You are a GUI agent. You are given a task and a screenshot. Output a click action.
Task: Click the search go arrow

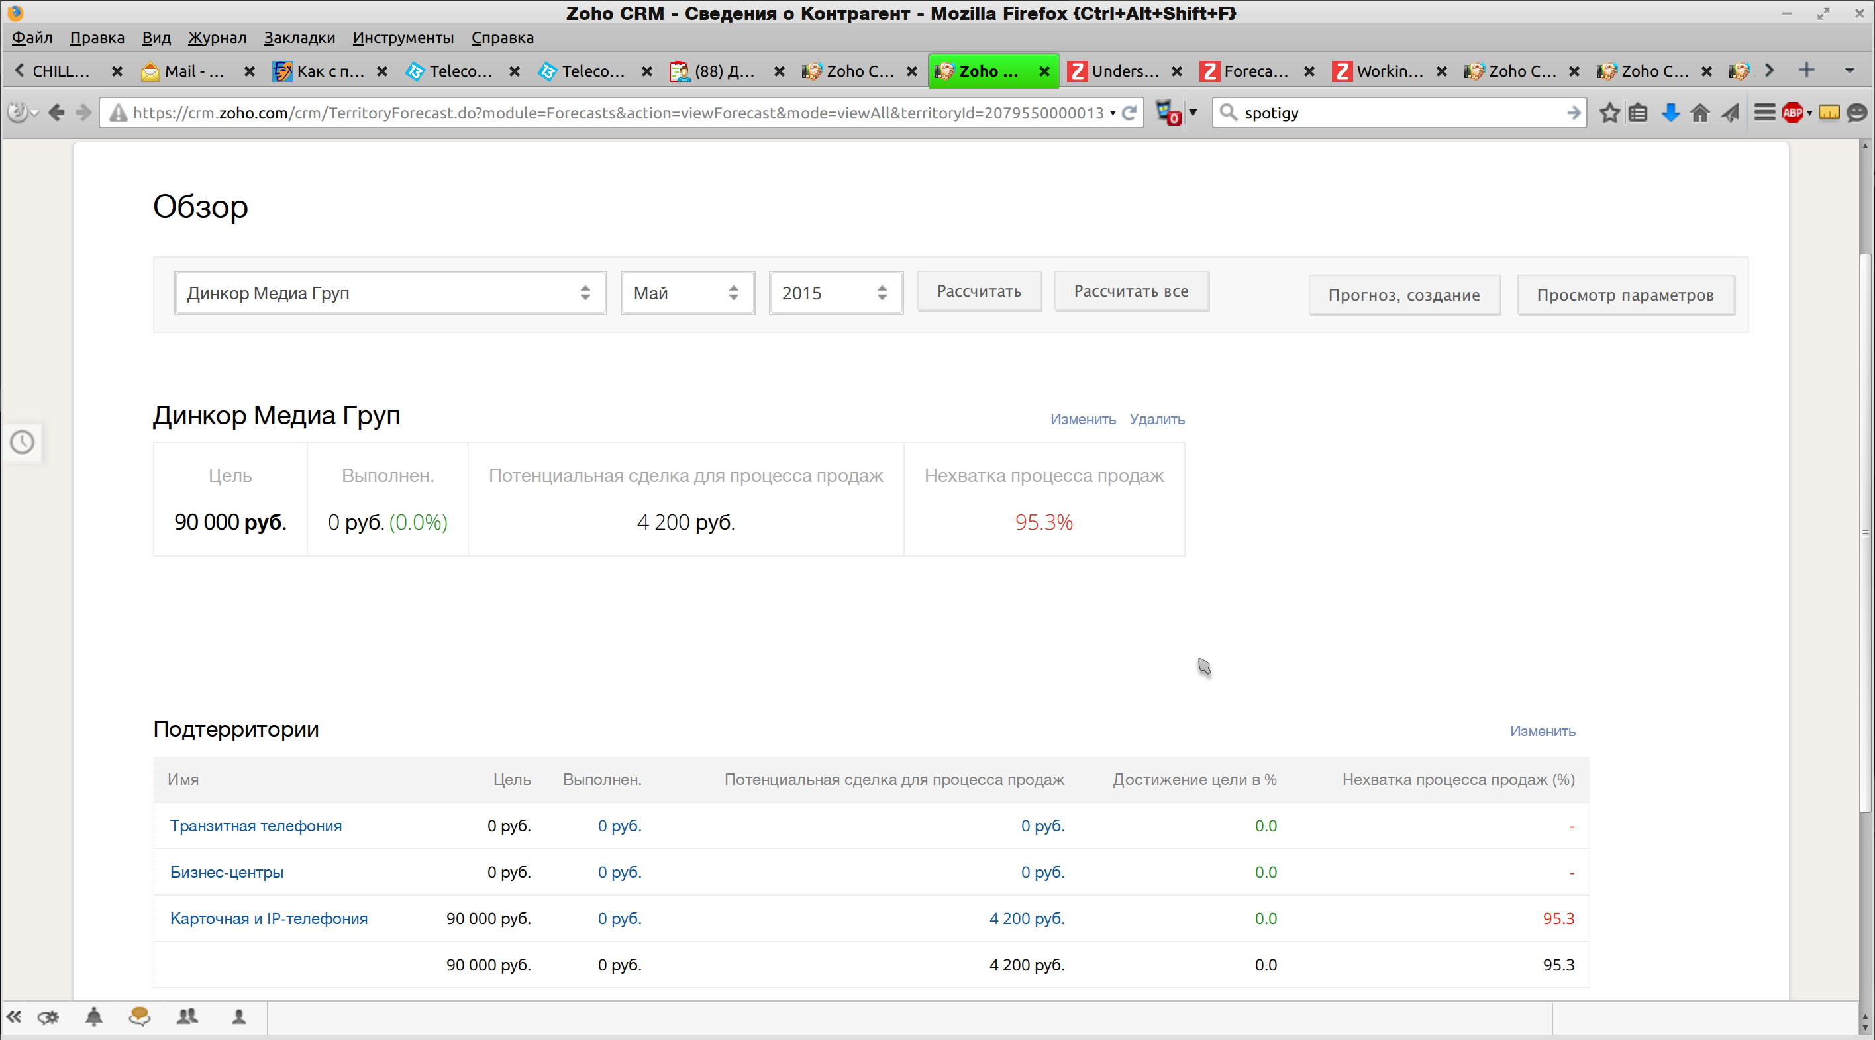(x=1573, y=113)
